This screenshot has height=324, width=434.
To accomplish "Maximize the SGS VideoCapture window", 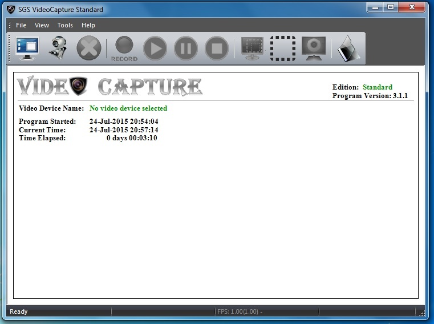I will click(390, 7).
